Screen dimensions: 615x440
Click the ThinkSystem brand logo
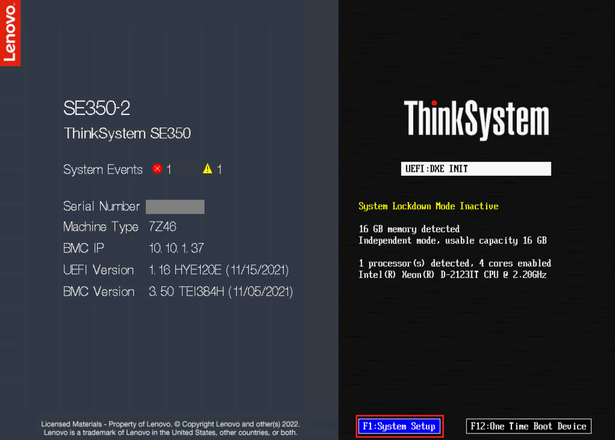click(x=476, y=119)
